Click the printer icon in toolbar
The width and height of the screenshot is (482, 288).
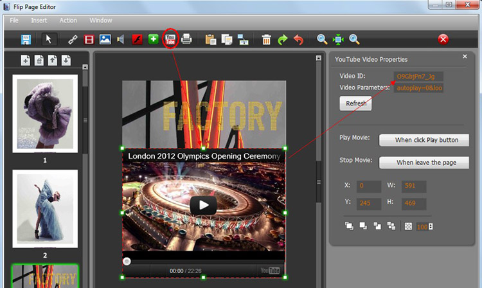(186, 39)
